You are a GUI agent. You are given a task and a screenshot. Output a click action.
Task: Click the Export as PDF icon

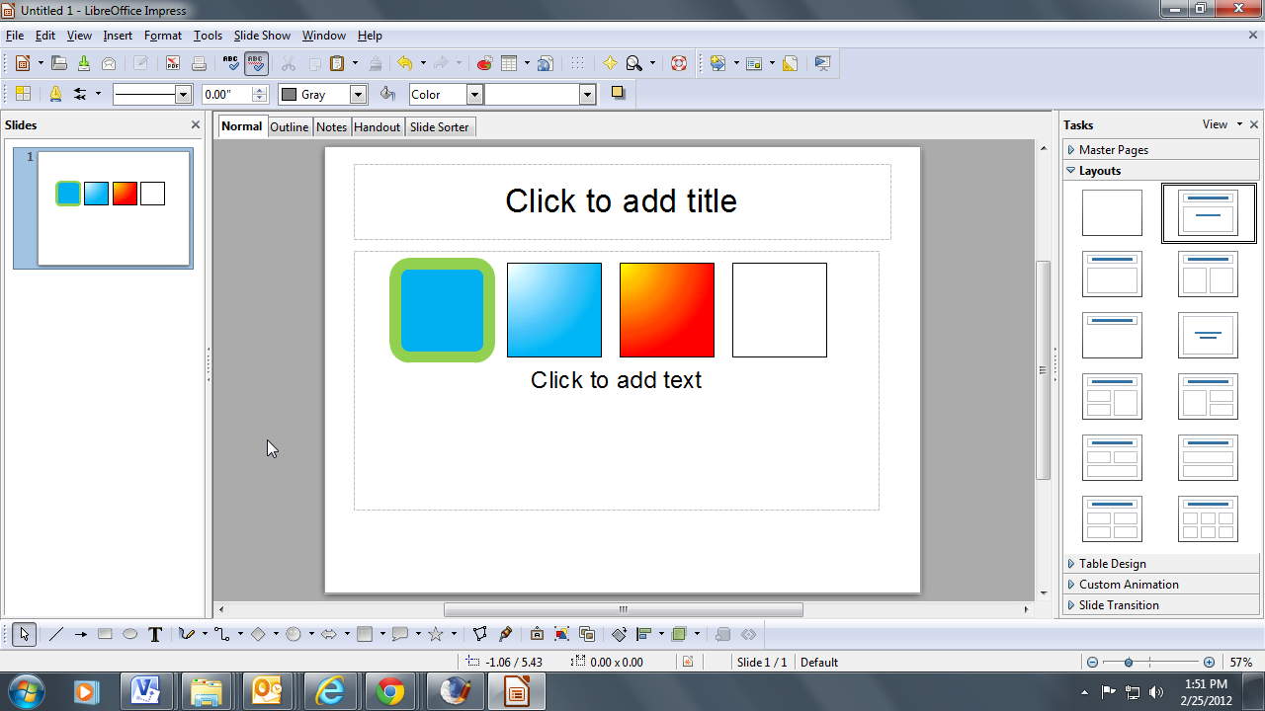click(x=173, y=63)
